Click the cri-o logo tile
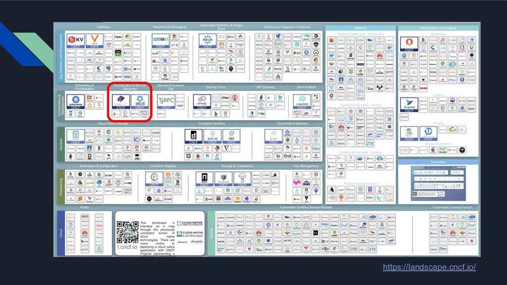 pos(212,136)
